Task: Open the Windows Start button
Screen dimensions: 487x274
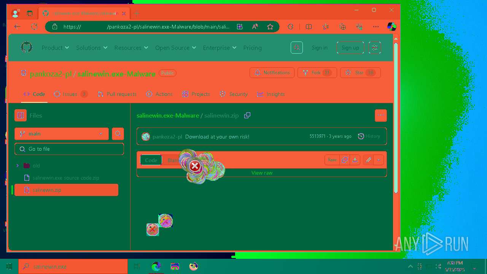Action: point(9,266)
